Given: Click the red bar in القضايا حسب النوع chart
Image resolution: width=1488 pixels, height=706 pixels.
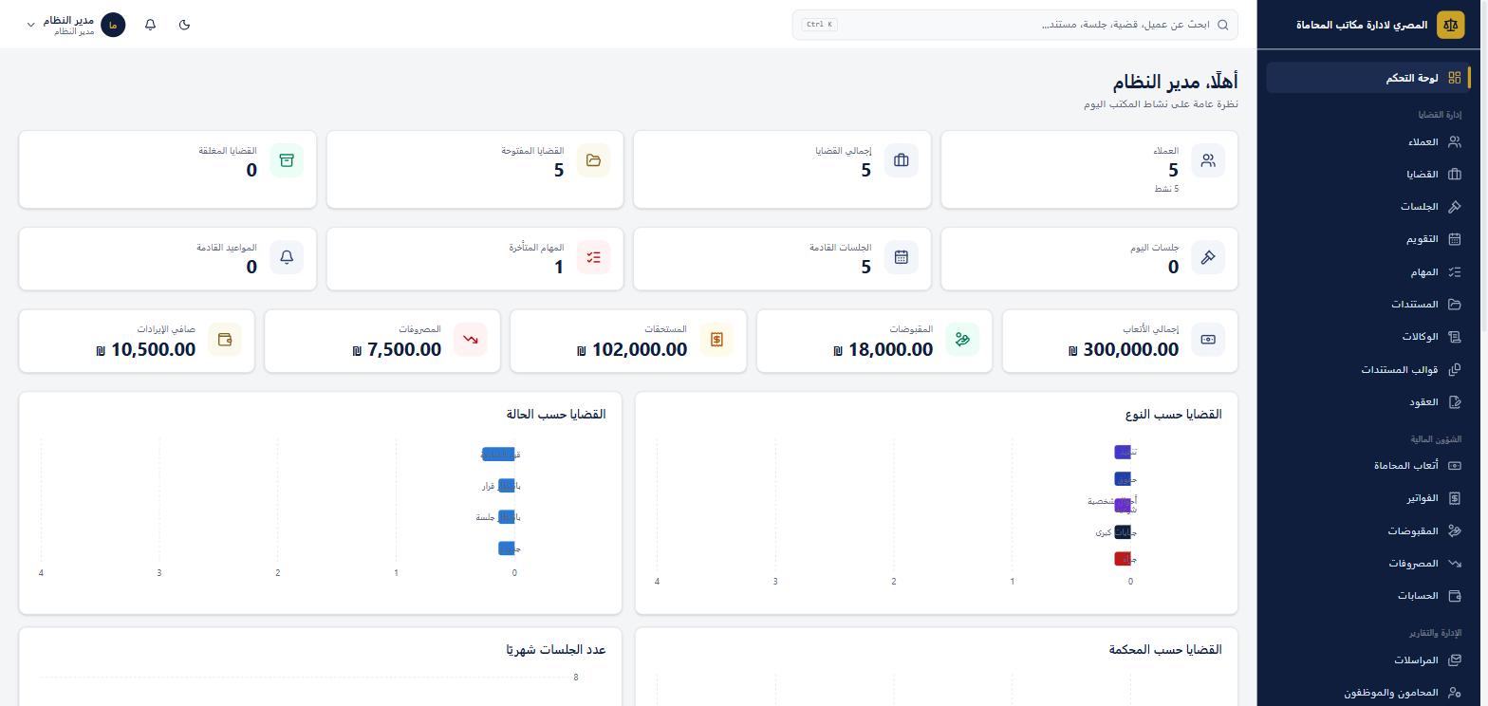Looking at the screenshot, I should pos(1123,559).
